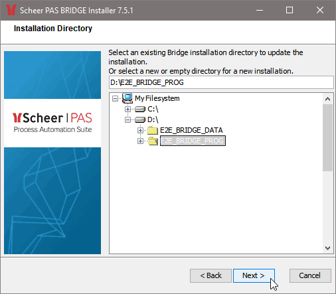336x294 pixels.
Task: Collapse the D:\ drive node
Action: [127, 119]
